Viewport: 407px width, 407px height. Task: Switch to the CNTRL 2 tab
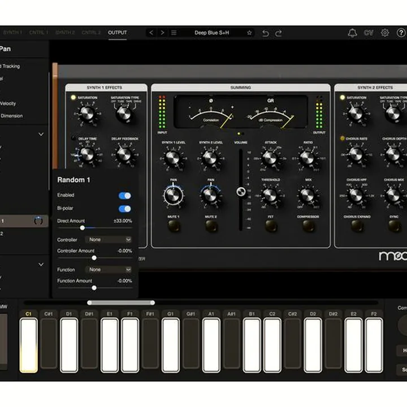pyautogui.click(x=91, y=33)
